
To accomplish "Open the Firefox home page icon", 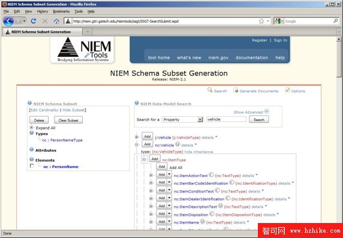I will click(x=56, y=21).
